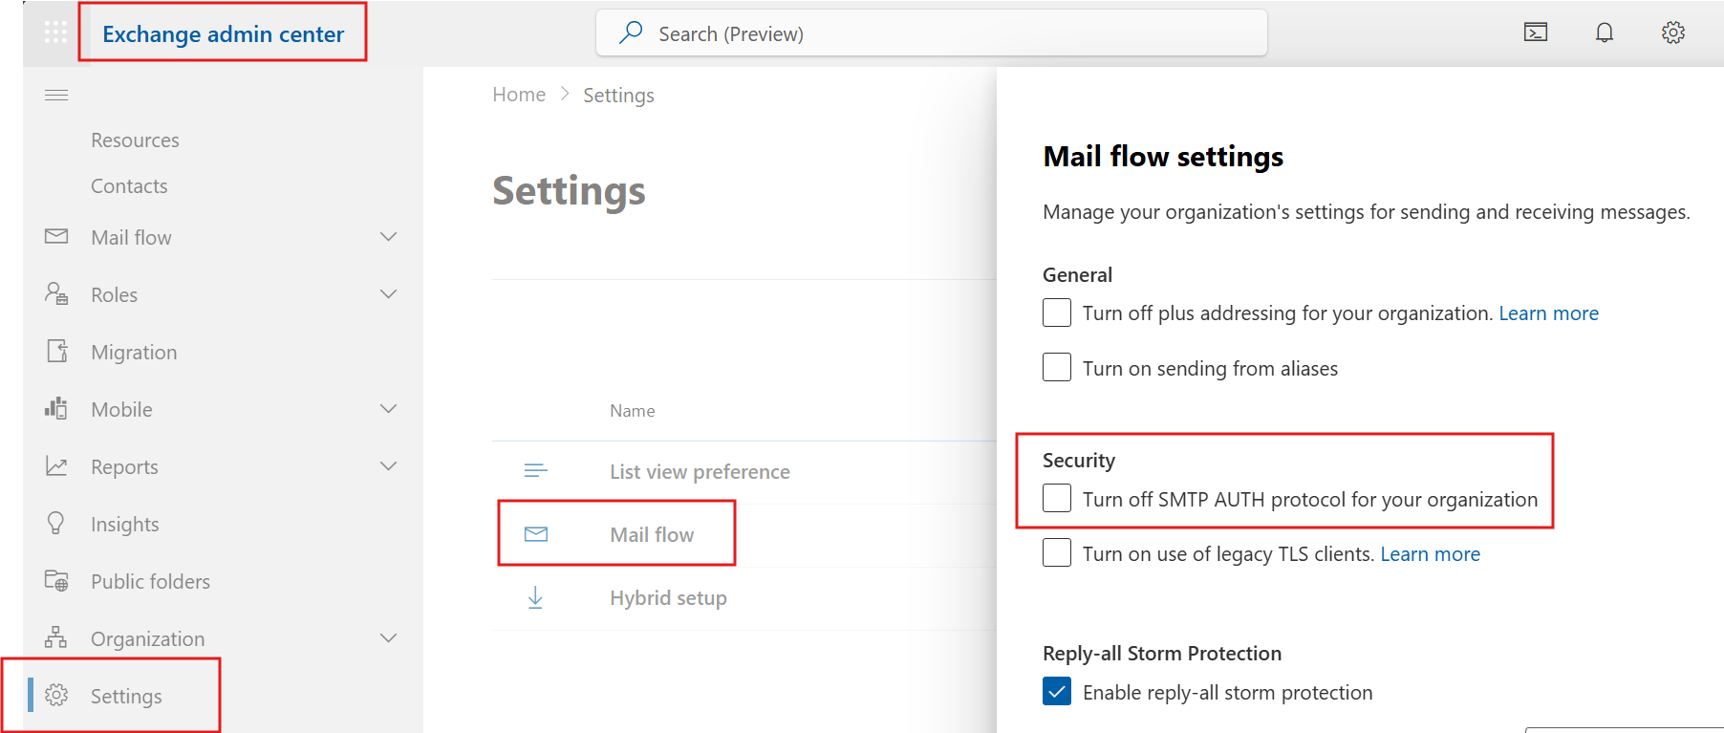Image resolution: width=1724 pixels, height=733 pixels.
Task: Open Resources in the sidebar
Action: point(135,140)
